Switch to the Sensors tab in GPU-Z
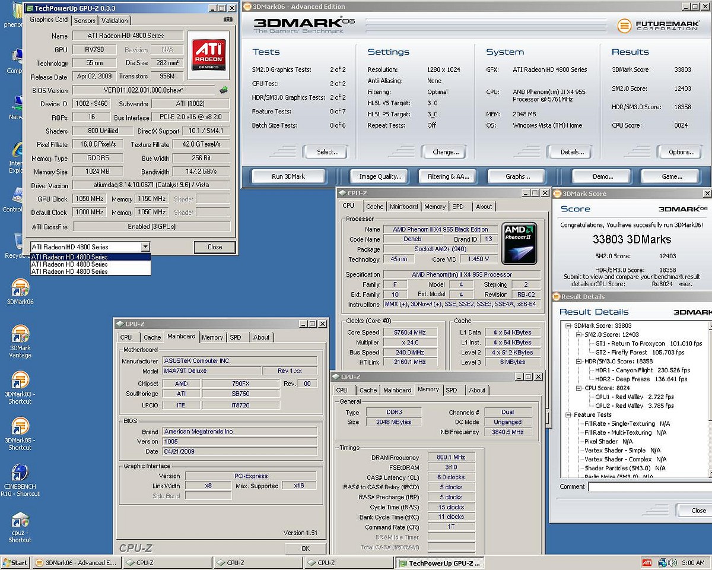This screenshot has height=570, width=712. pos(85,20)
